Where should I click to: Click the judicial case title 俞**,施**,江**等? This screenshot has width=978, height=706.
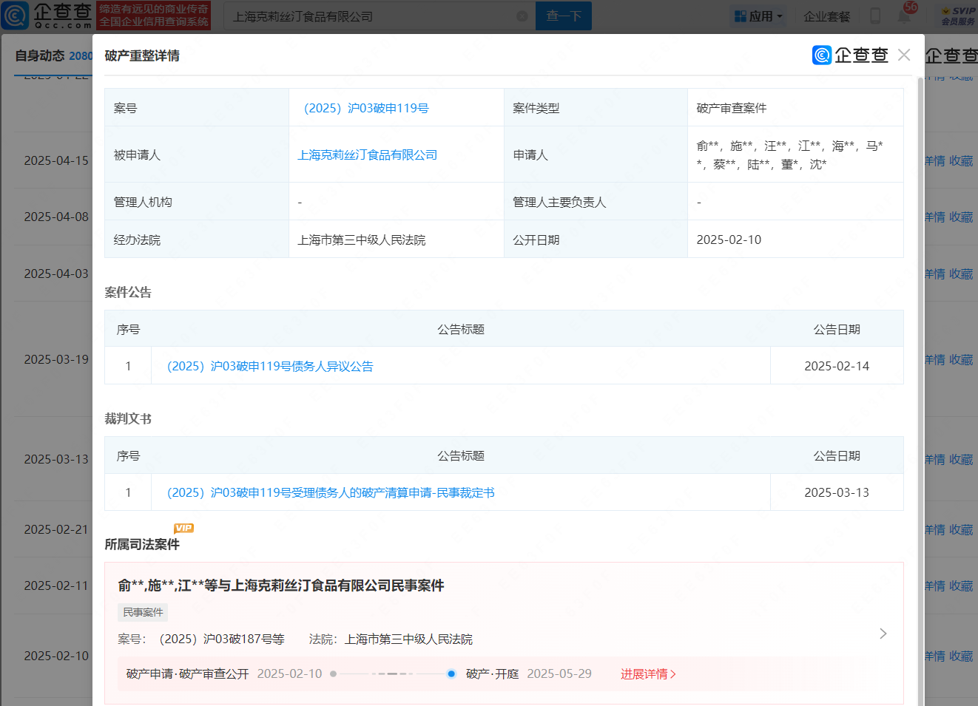pos(281,585)
